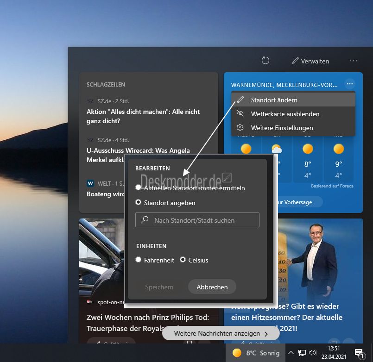Click the Speichern button
This screenshot has width=373, height=362.
[x=159, y=287]
